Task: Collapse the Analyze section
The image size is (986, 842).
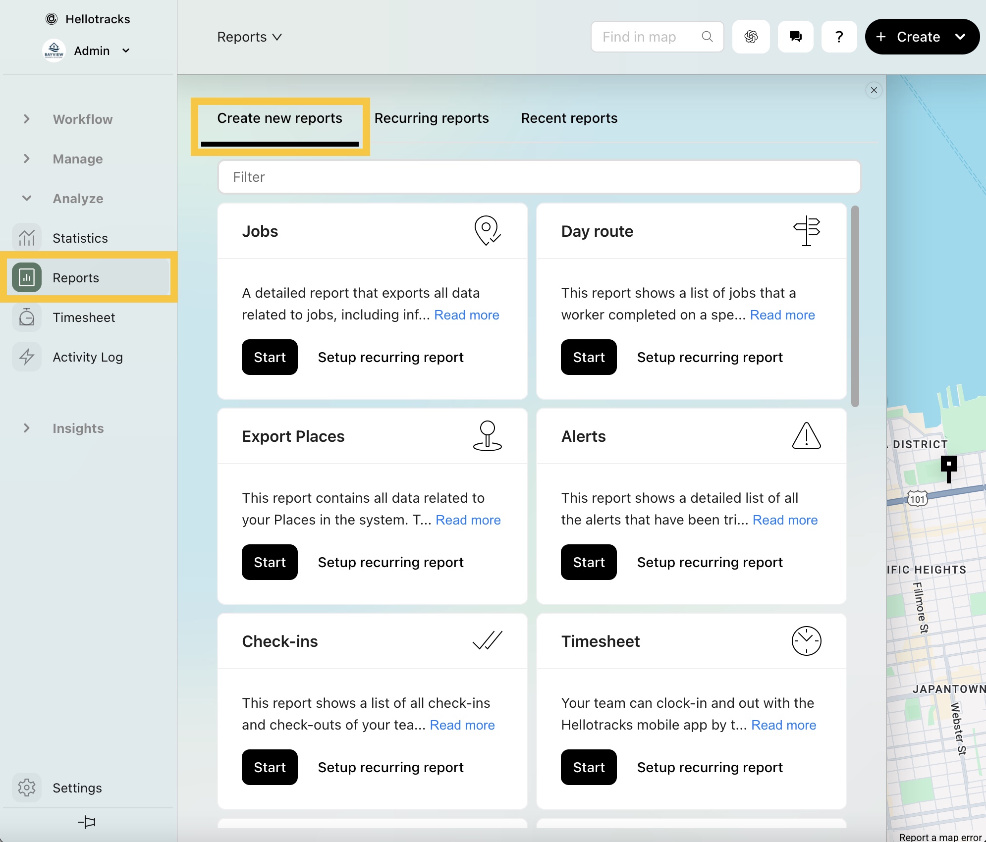Action: coord(27,199)
